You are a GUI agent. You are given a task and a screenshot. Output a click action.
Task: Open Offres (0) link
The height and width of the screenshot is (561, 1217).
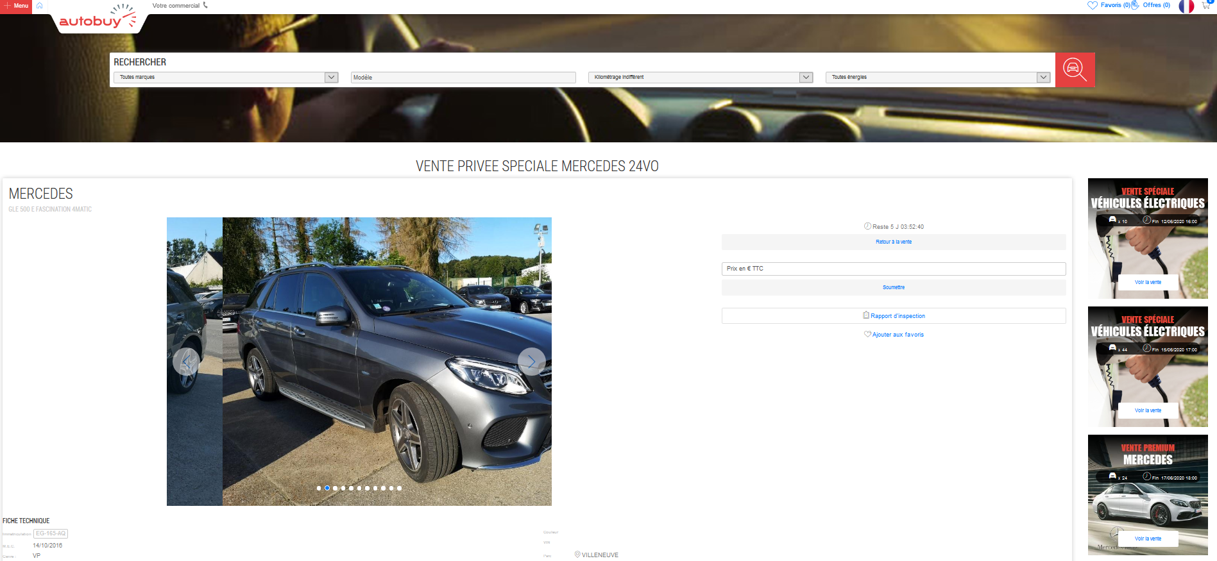(1151, 5)
